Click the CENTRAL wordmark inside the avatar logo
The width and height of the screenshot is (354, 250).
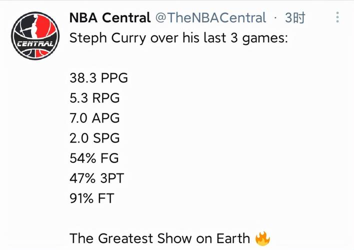pos(35,44)
